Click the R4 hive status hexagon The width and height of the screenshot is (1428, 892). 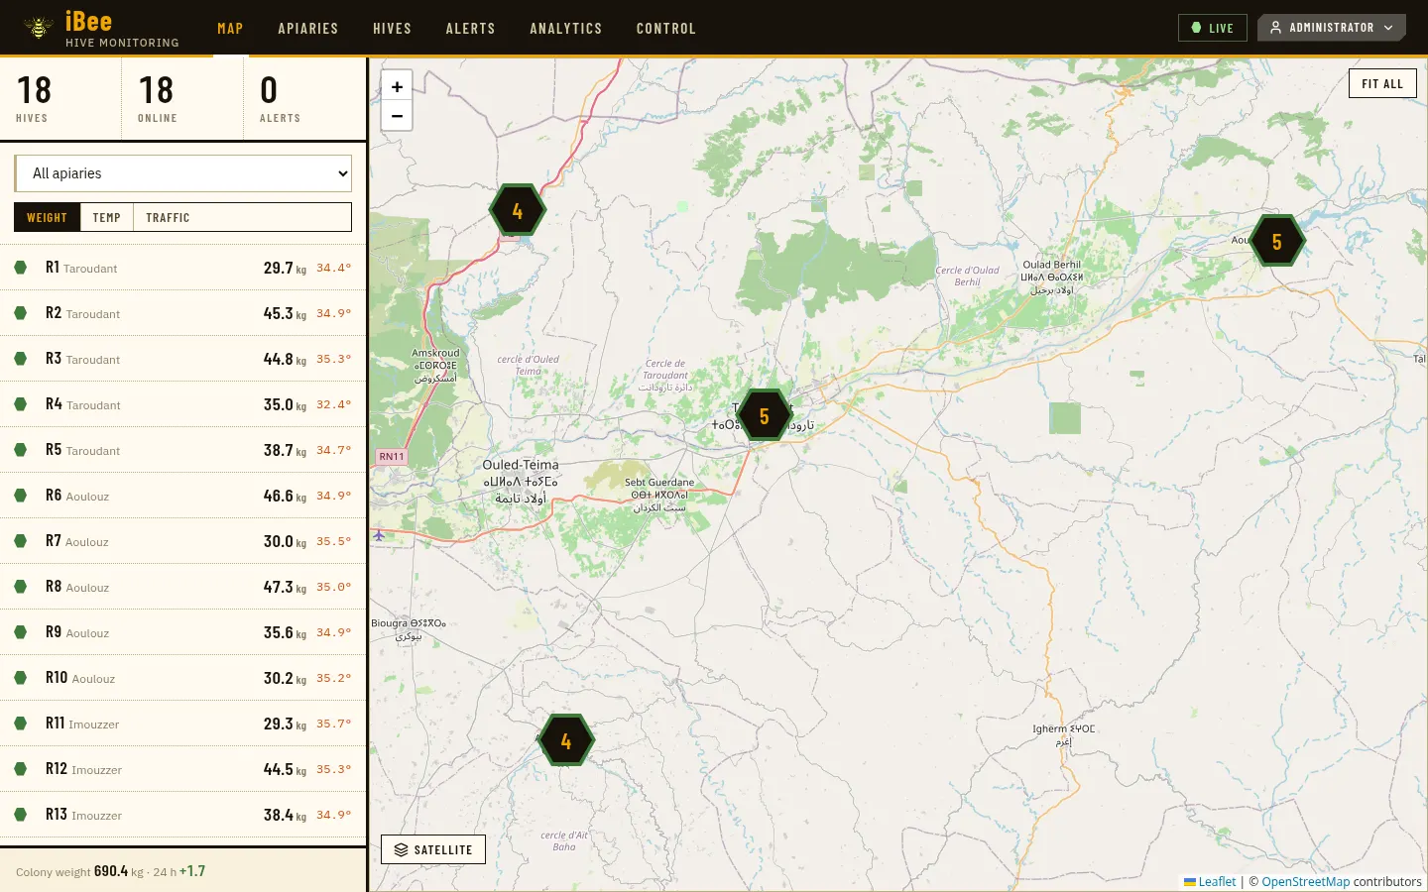tap(20, 404)
